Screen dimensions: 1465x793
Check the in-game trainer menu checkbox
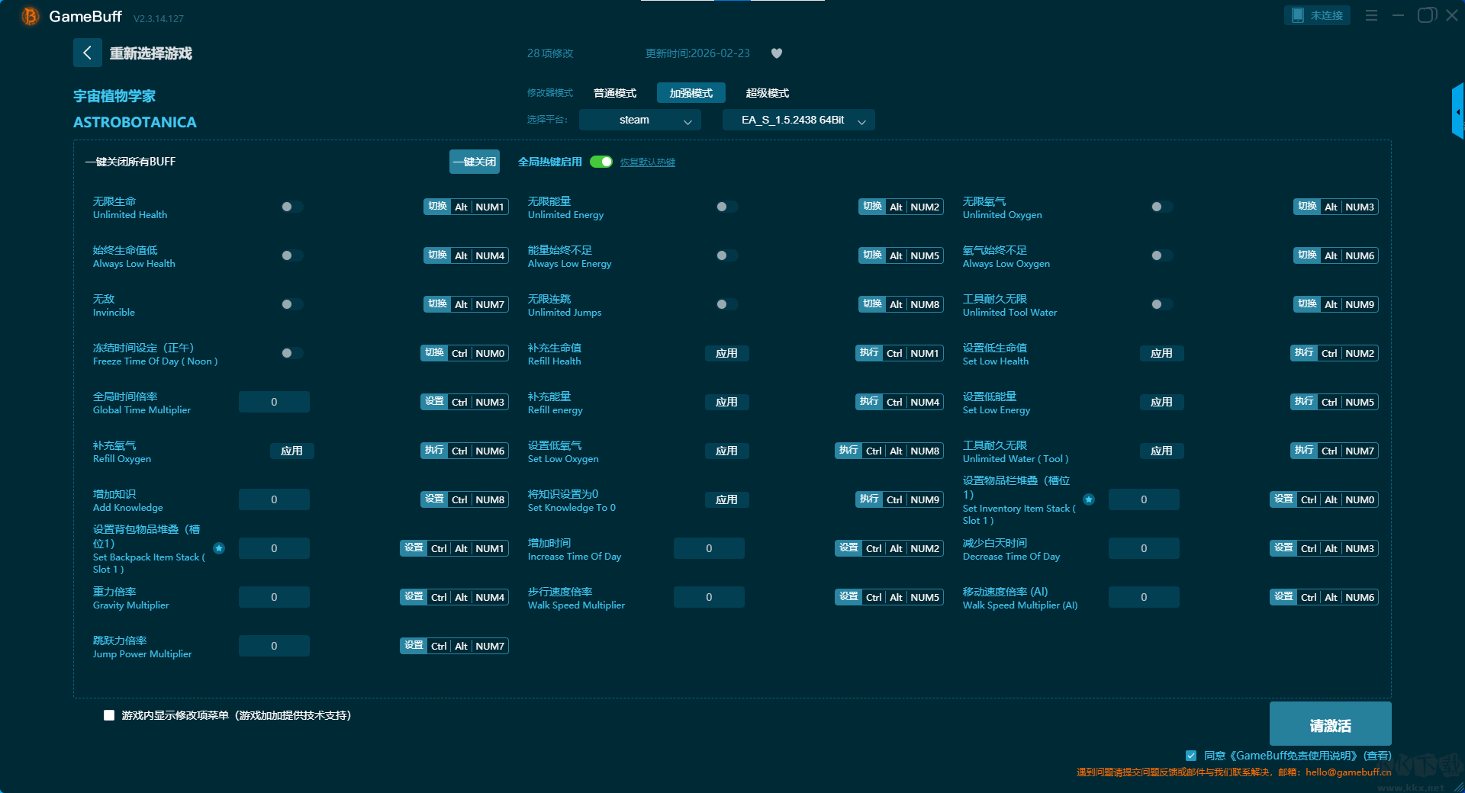pyautogui.click(x=109, y=715)
